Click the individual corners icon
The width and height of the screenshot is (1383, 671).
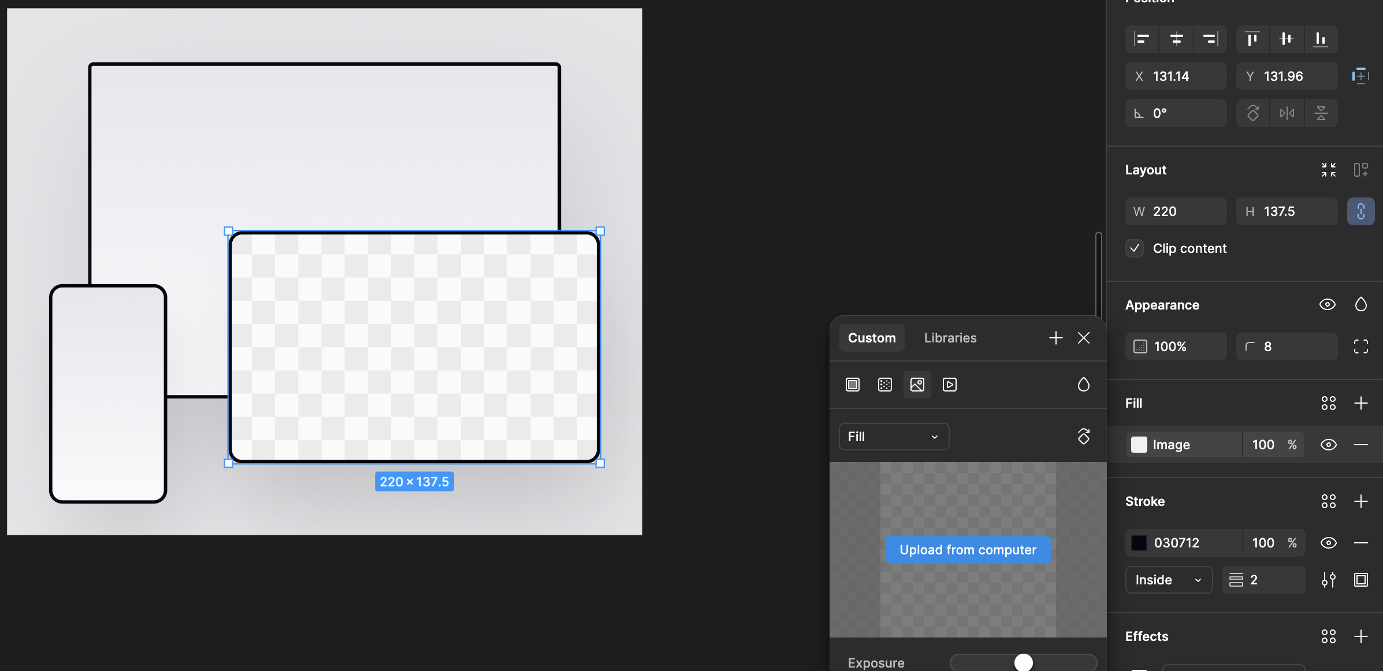tap(1360, 346)
